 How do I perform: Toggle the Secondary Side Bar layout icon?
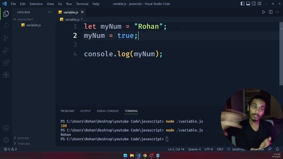[254, 4]
